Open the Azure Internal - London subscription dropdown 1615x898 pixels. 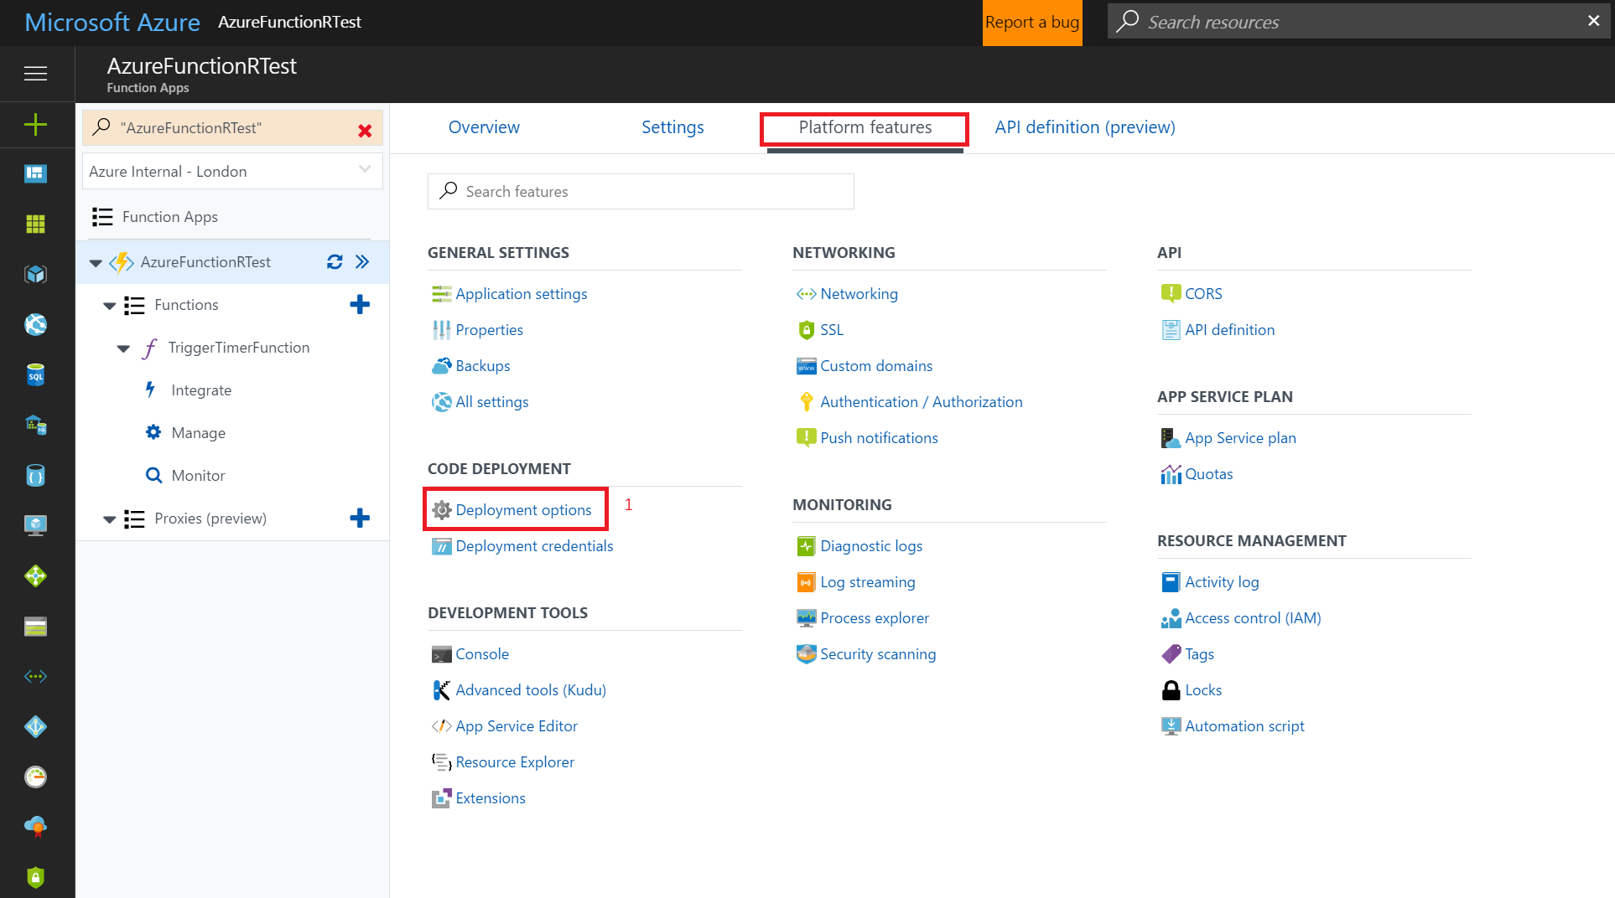point(233,171)
